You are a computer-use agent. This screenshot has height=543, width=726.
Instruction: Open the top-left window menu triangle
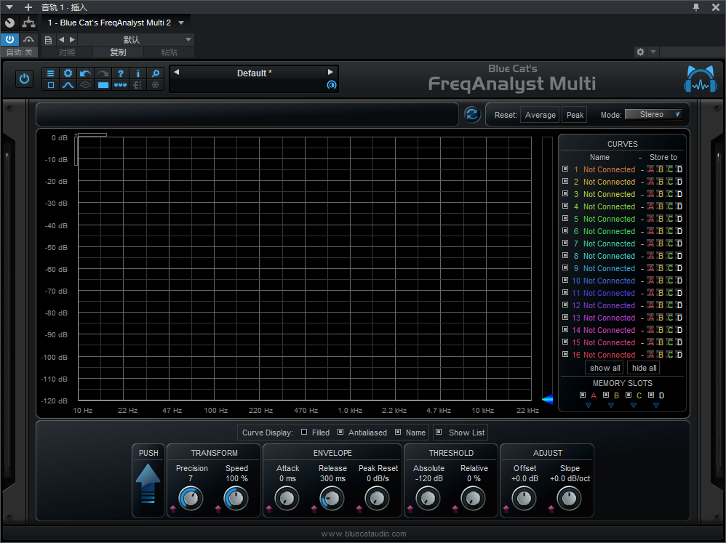(x=9, y=7)
